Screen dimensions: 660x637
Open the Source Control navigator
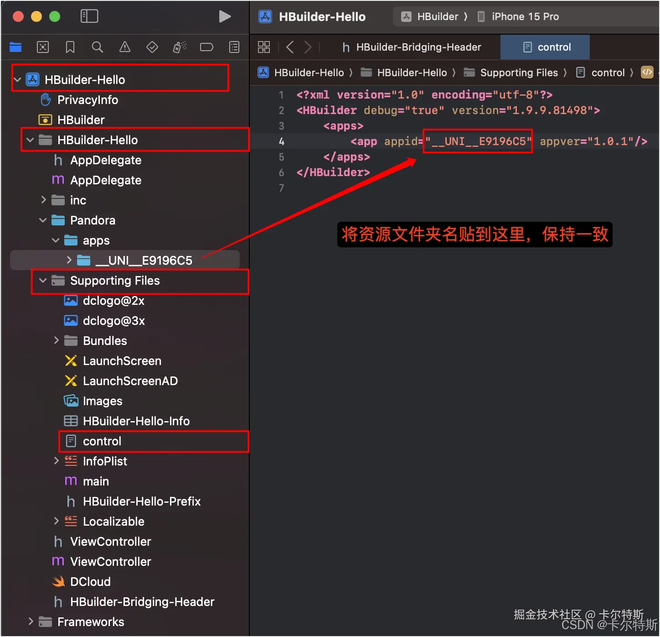[x=43, y=47]
